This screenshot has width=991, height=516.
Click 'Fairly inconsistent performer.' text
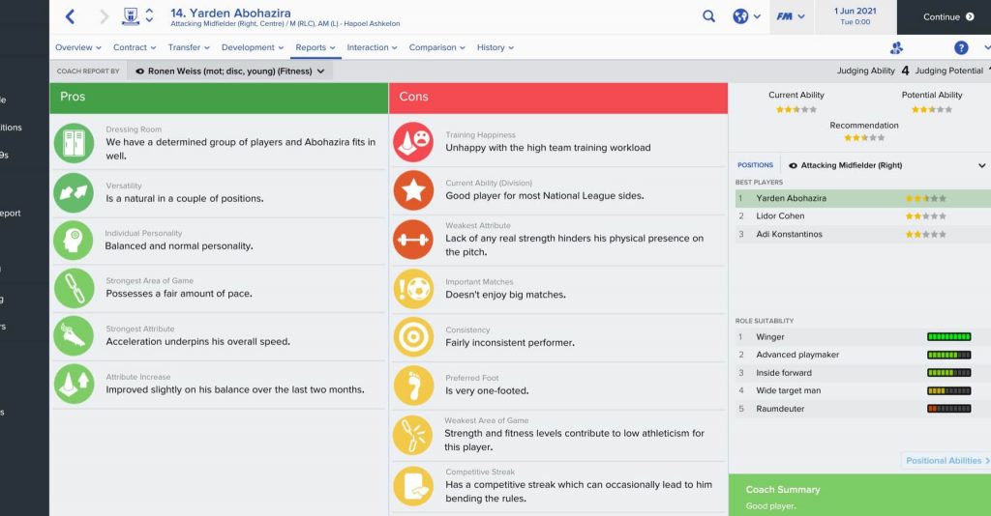point(509,342)
